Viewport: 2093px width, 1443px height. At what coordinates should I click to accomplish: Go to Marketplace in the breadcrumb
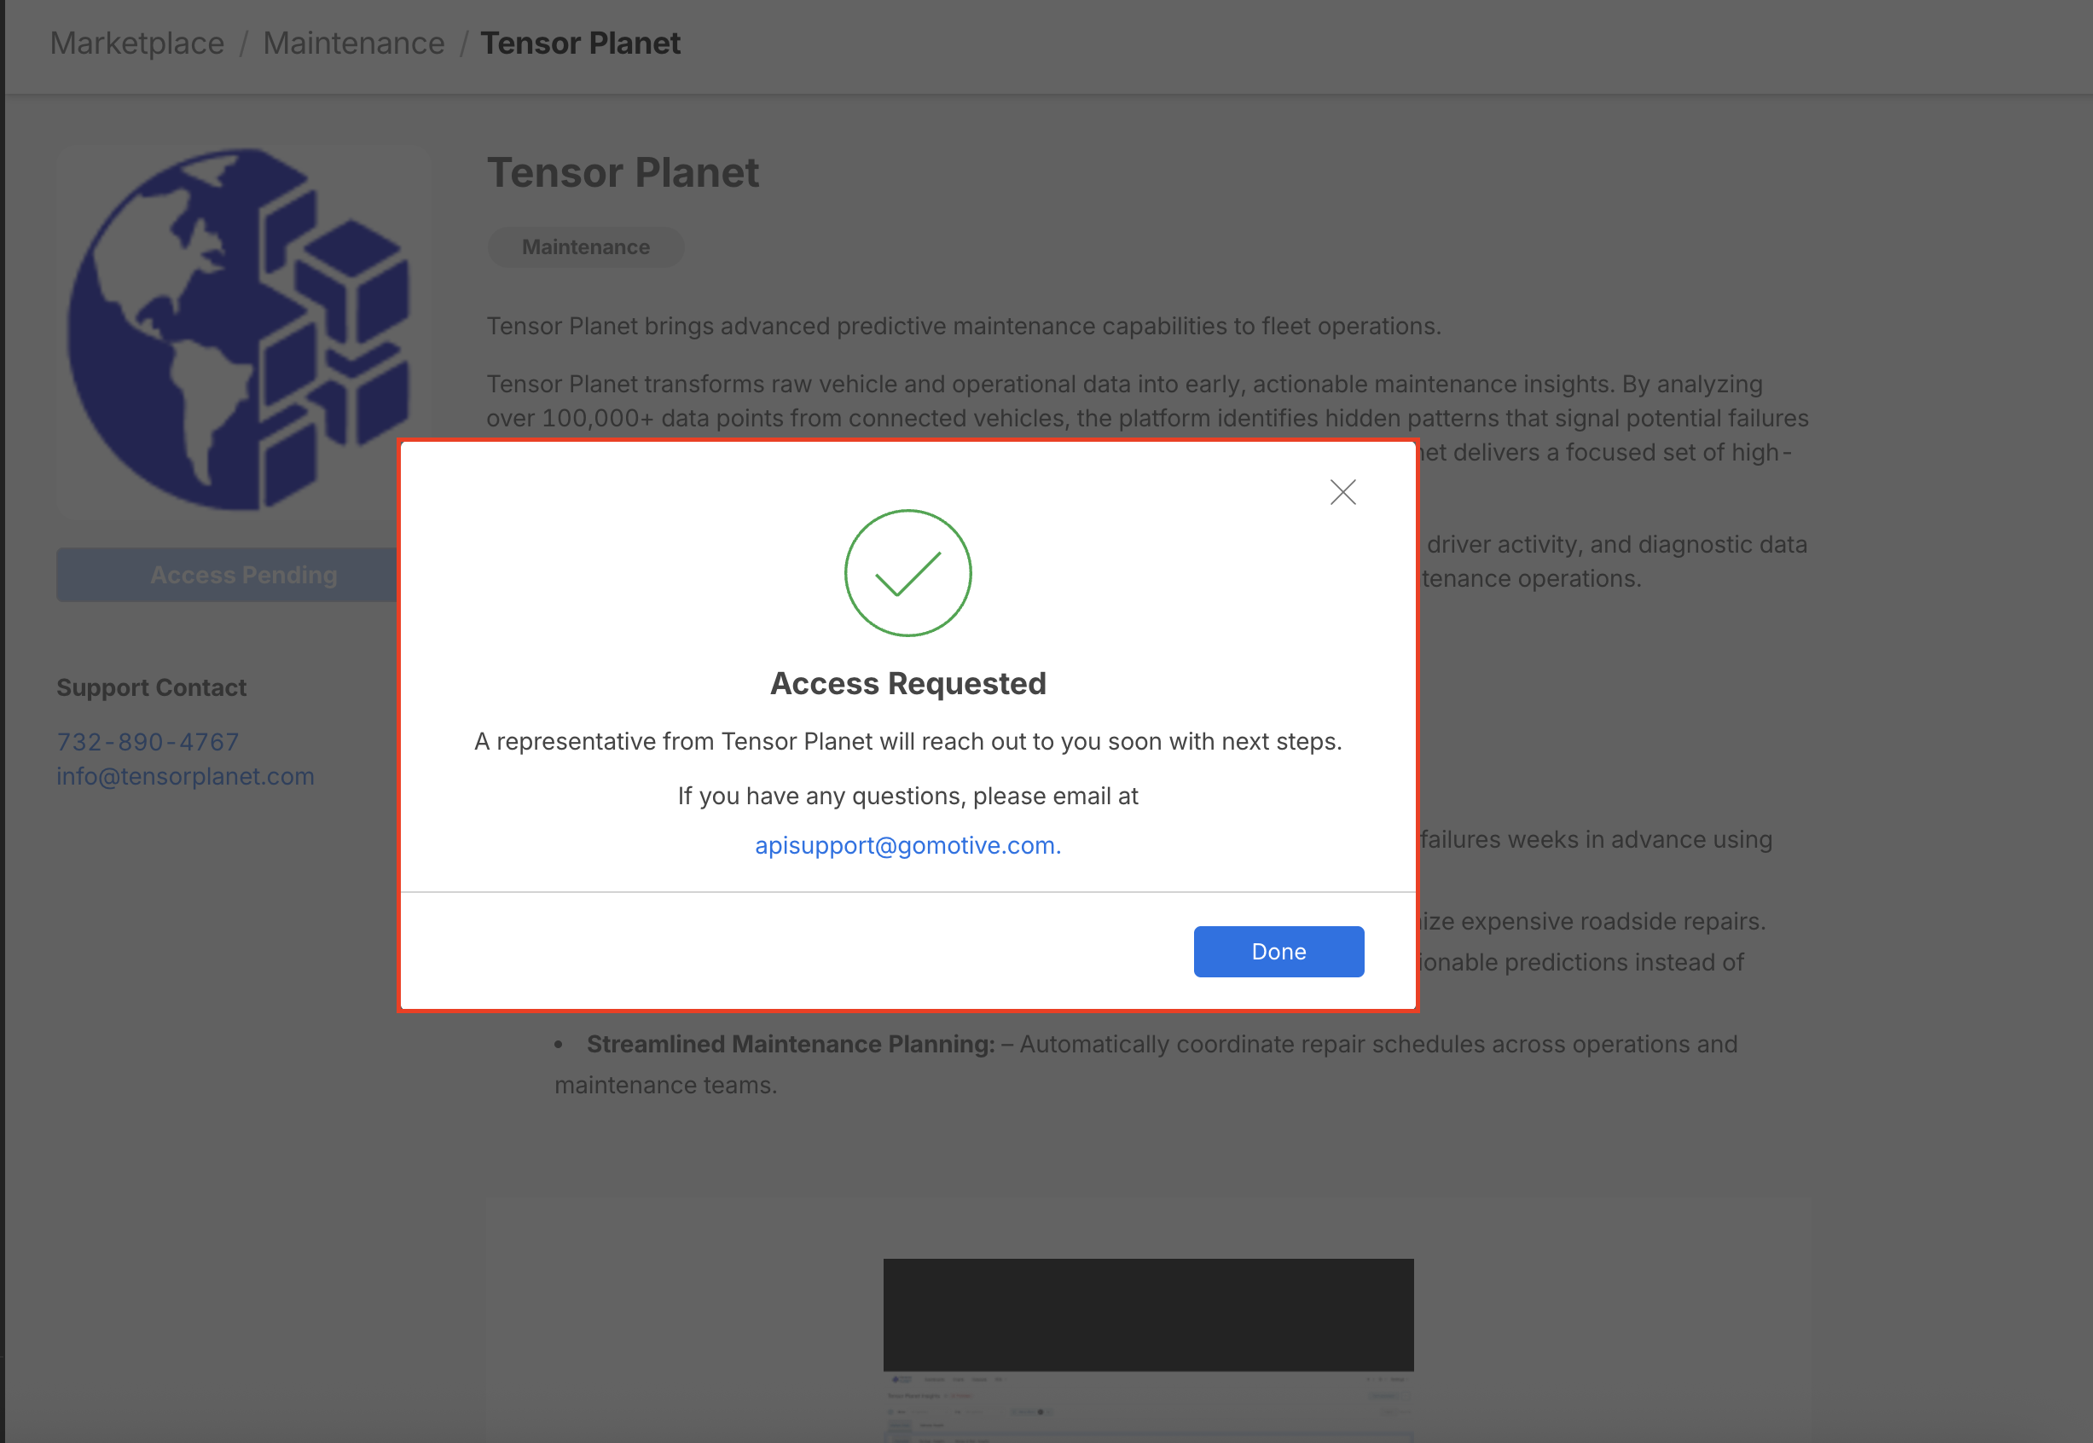[x=136, y=43]
